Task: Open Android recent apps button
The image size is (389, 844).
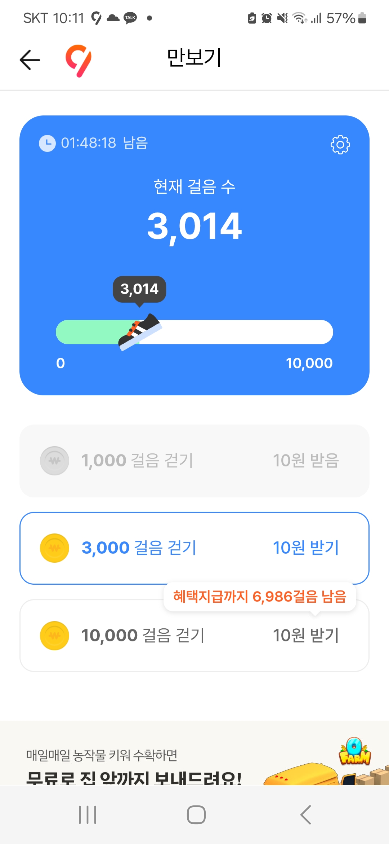Action: click(x=88, y=815)
